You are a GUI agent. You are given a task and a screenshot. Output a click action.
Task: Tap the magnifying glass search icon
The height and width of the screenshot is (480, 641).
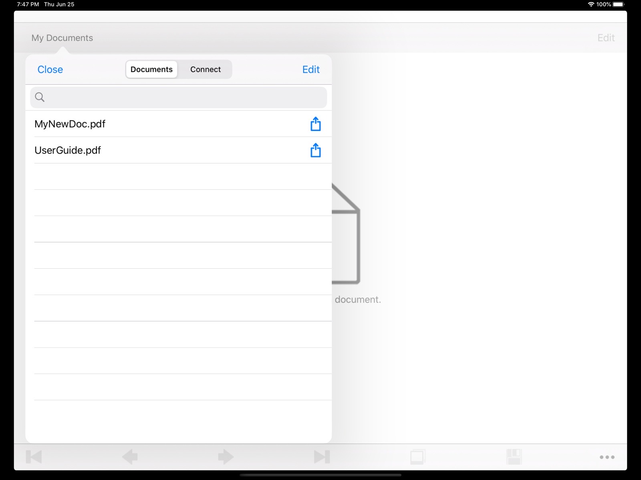(x=40, y=97)
